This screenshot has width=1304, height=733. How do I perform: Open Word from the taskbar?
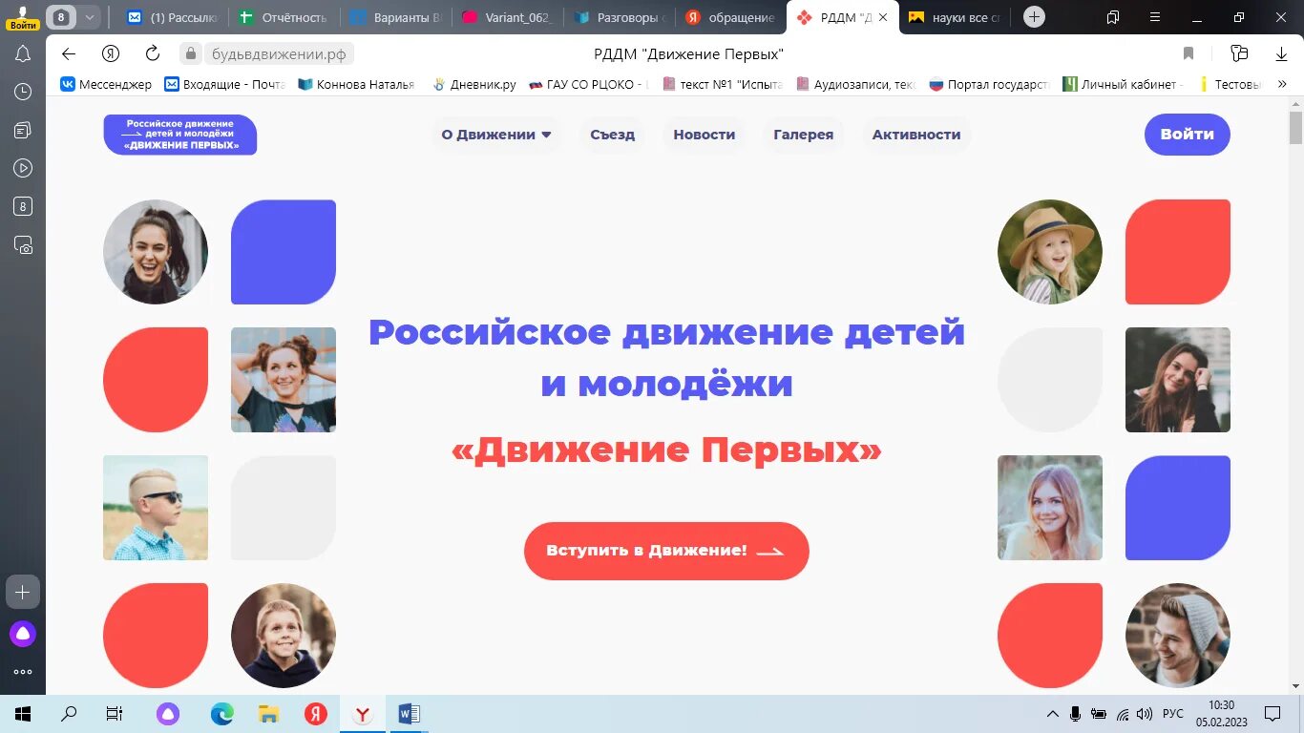(410, 714)
